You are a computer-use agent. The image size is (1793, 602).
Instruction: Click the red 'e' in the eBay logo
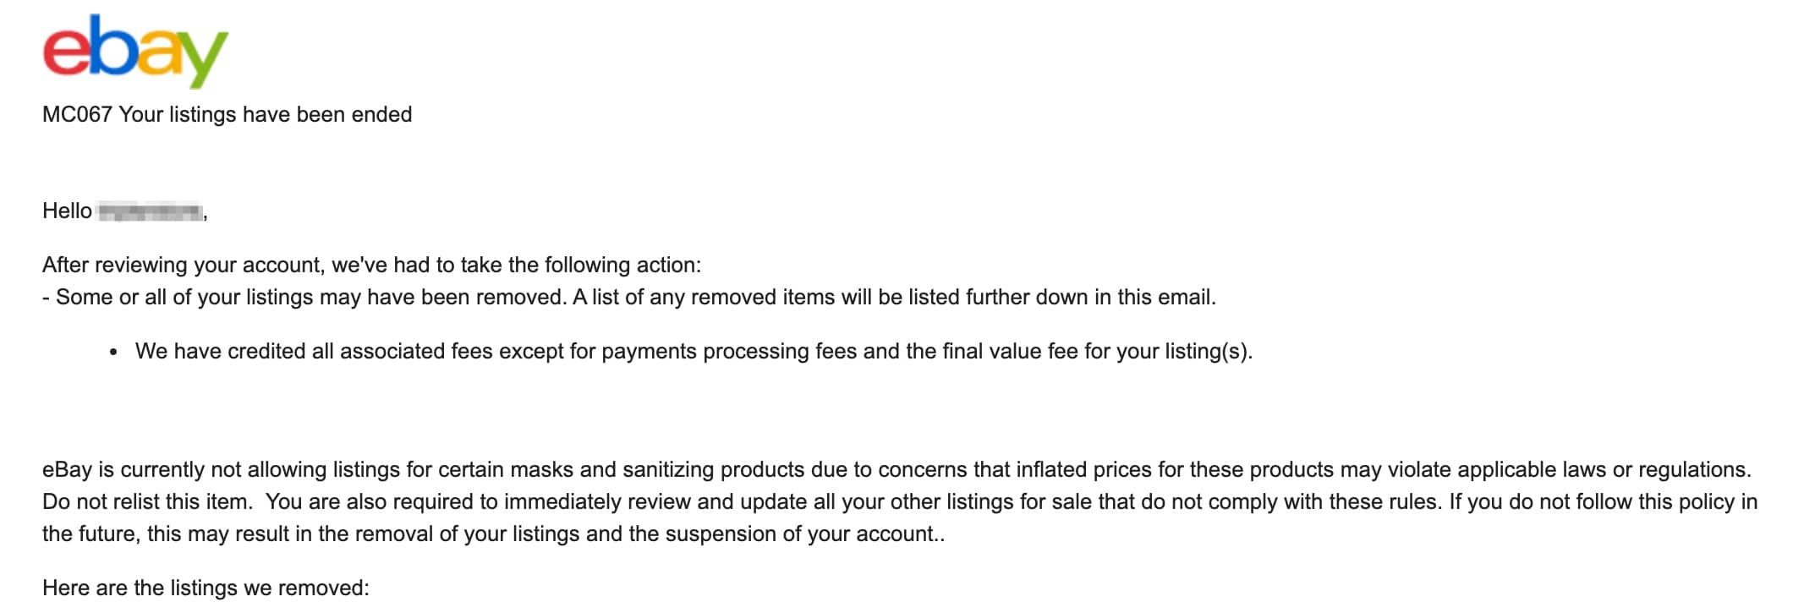(x=66, y=52)
